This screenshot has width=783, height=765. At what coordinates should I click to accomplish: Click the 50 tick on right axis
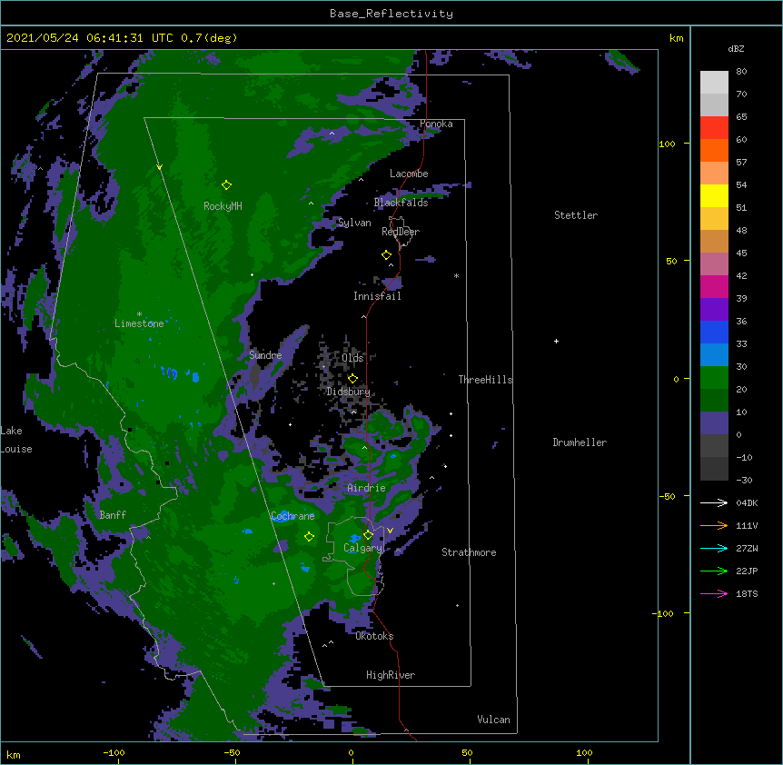tap(671, 261)
